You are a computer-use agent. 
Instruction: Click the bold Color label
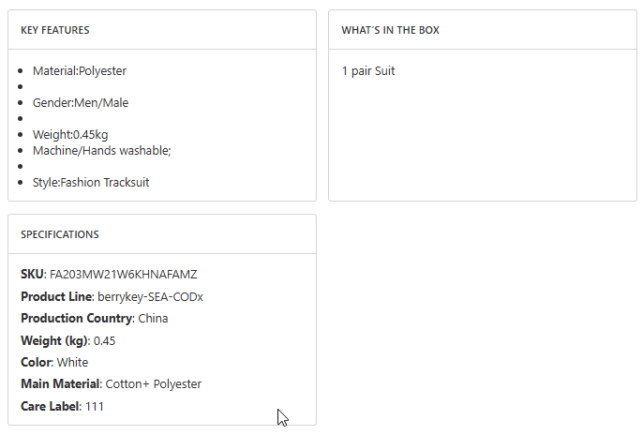(x=36, y=363)
